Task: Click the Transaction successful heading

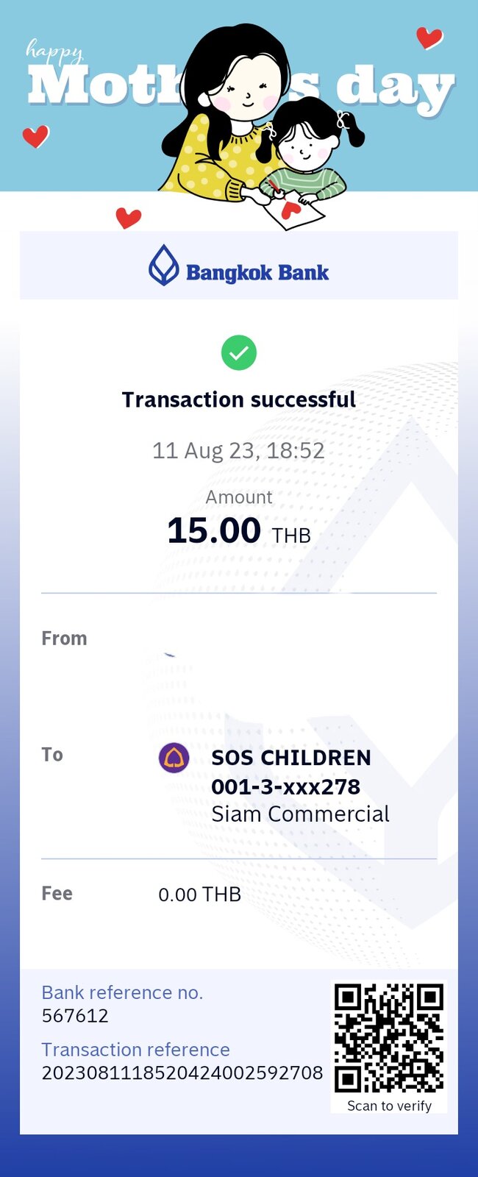Action: (239, 399)
